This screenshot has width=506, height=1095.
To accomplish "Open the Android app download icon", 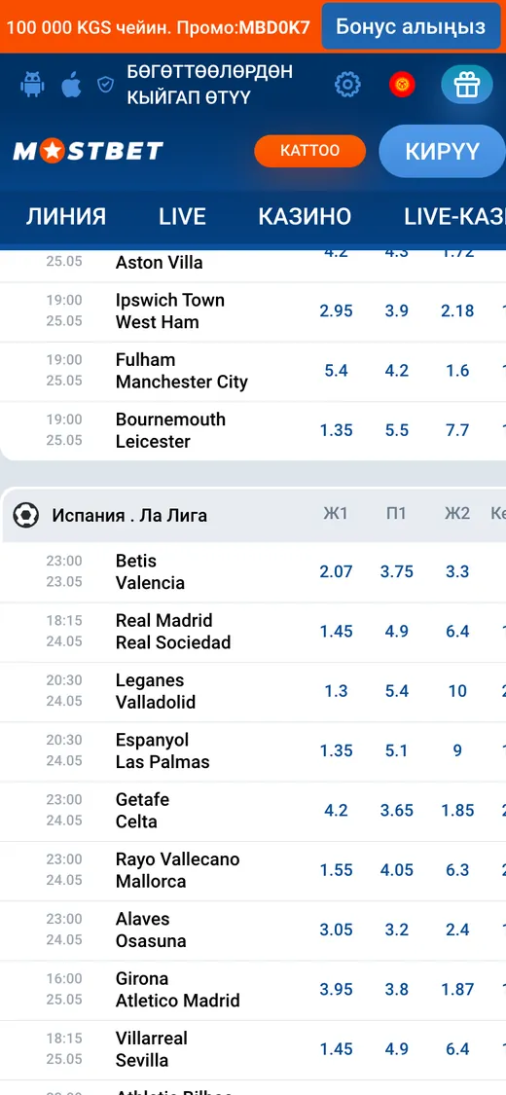I will tap(32, 86).
